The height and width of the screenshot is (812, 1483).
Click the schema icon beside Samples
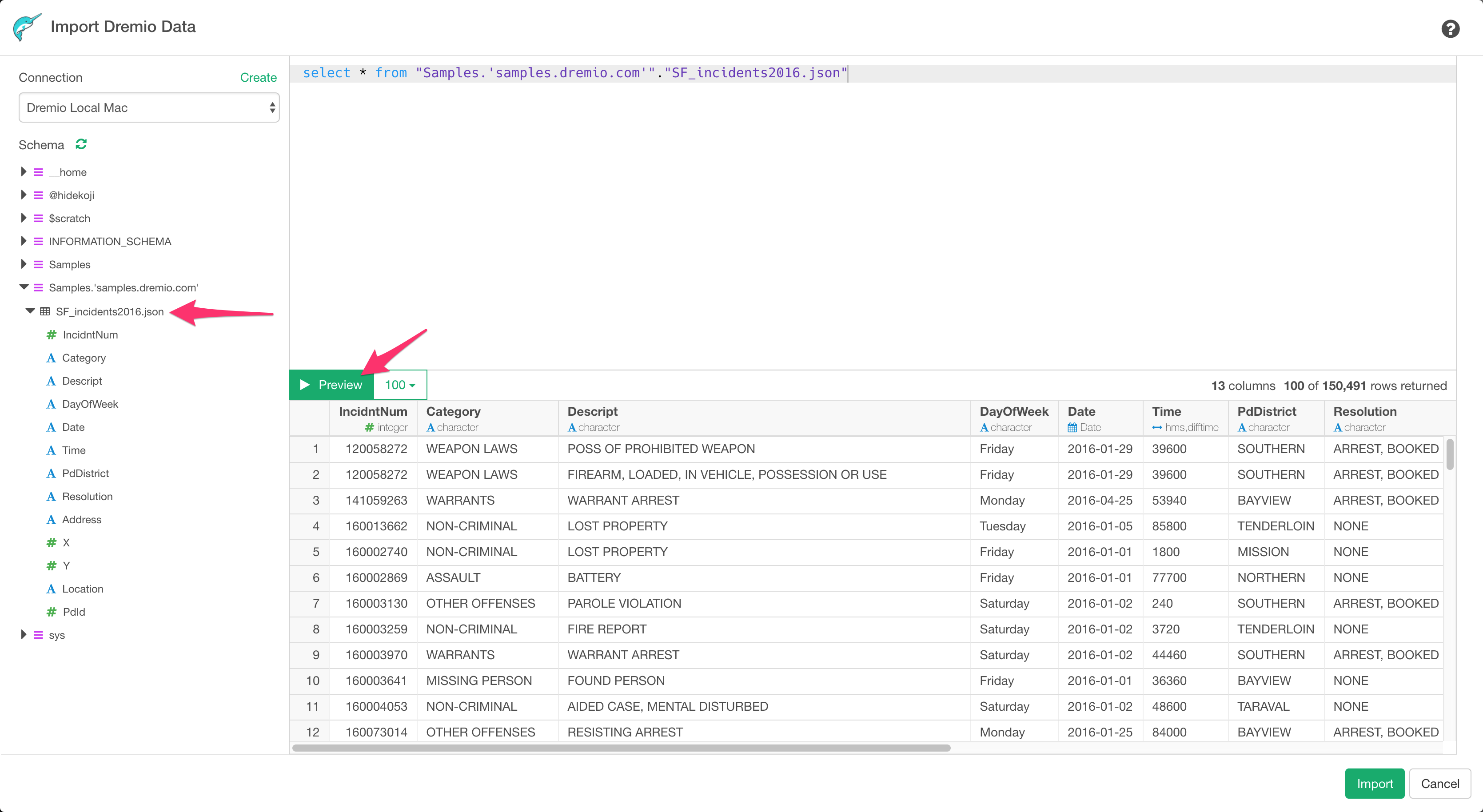(38, 264)
